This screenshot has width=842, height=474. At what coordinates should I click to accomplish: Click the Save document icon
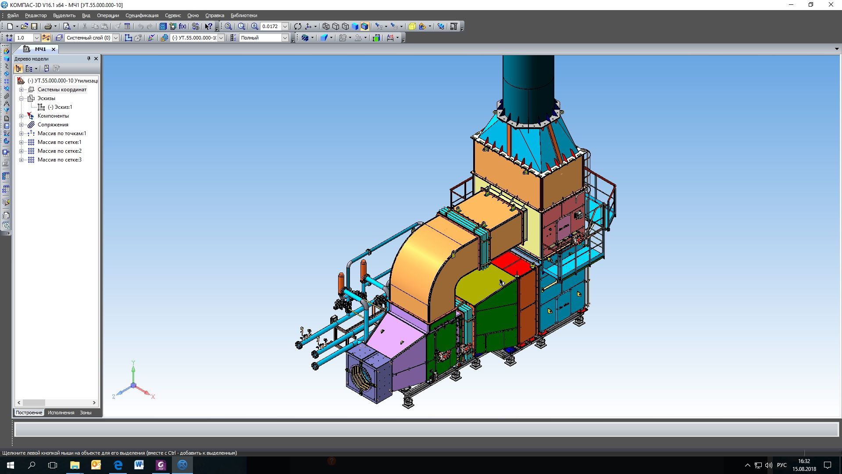(34, 26)
